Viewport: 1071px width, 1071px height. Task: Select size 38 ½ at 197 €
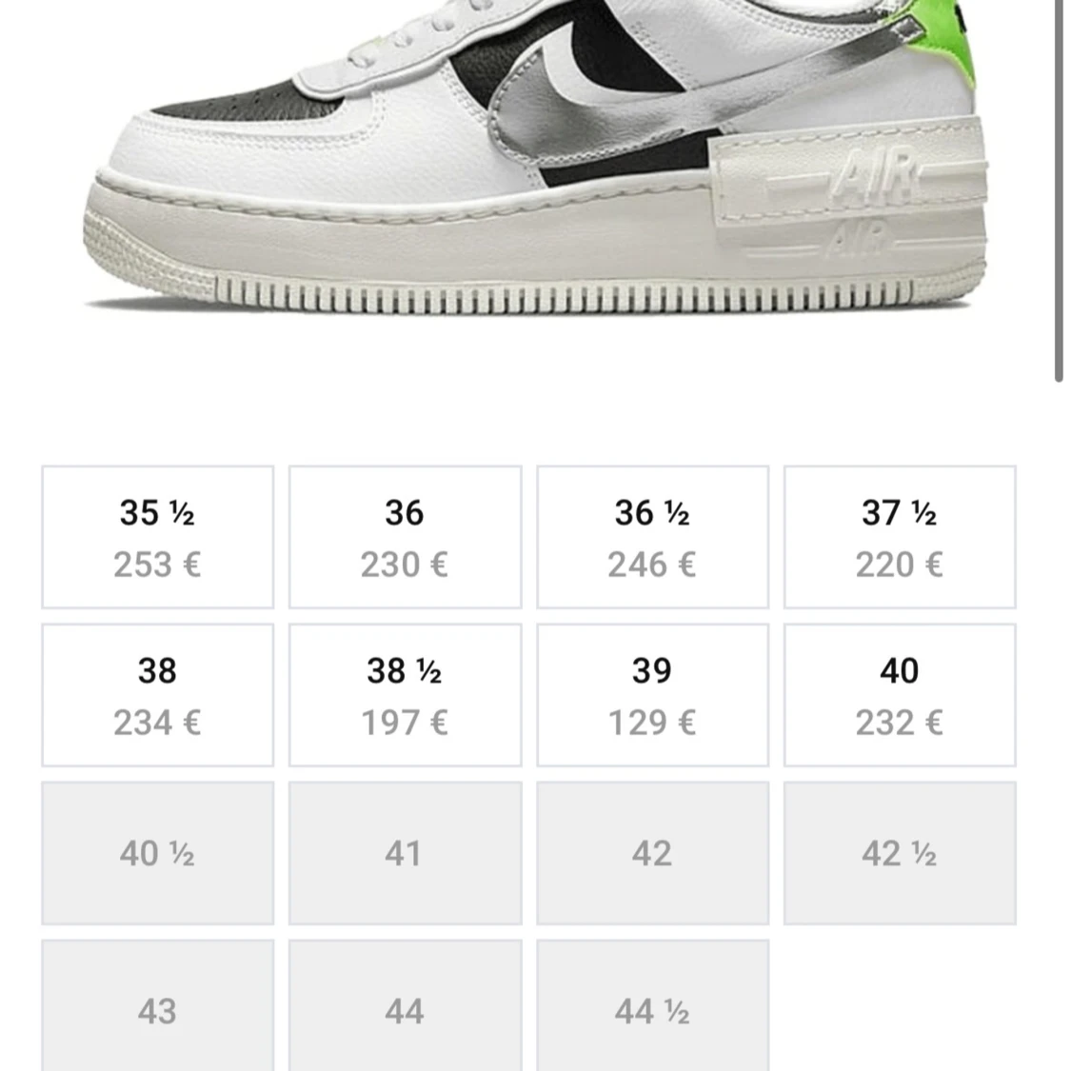tap(405, 693)
